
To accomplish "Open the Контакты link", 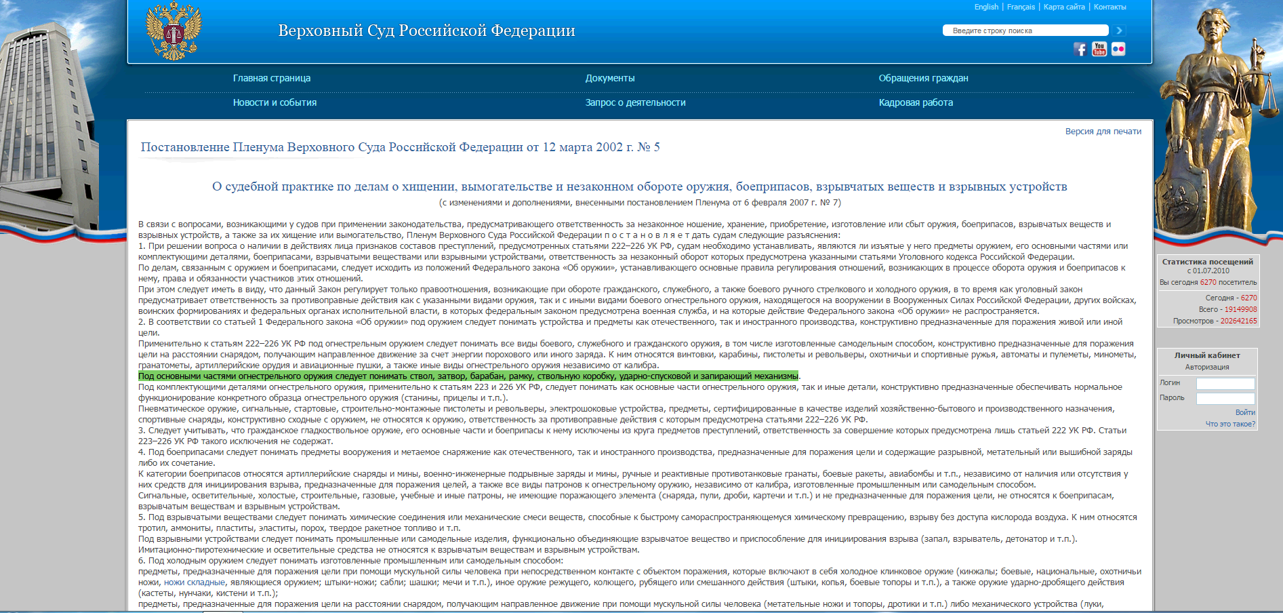I will 1110,7.
